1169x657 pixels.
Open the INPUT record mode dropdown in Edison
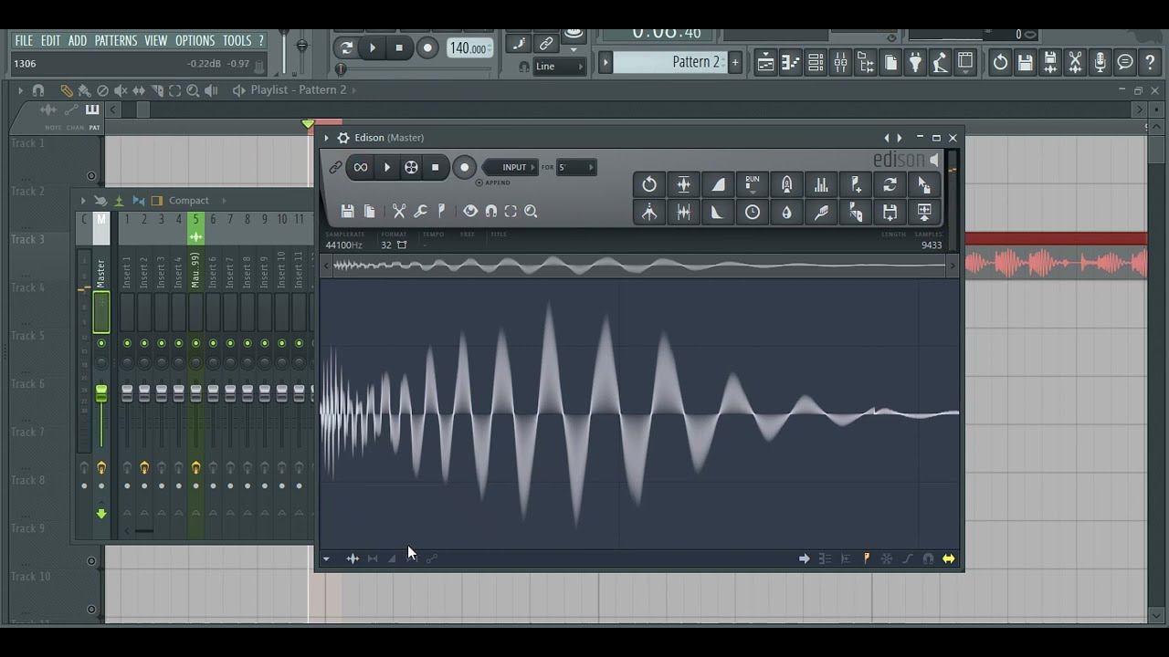(x=511, y=167)
